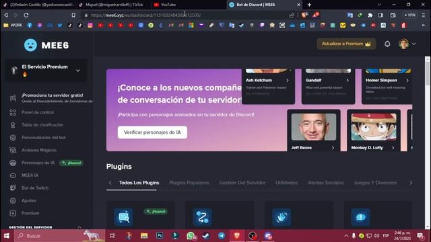Select the Plugins Populares tab
The width and height of the screenshot is (431, 242).
pyautogui.click(x=189, y=183)
